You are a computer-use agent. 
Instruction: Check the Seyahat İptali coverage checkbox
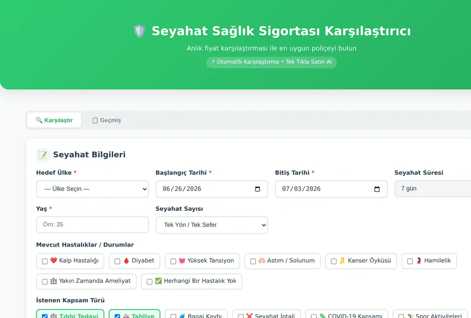(241, 316)
